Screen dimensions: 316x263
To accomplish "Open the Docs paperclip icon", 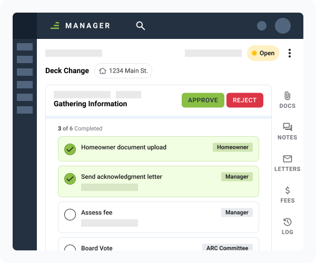I will 287,96.
